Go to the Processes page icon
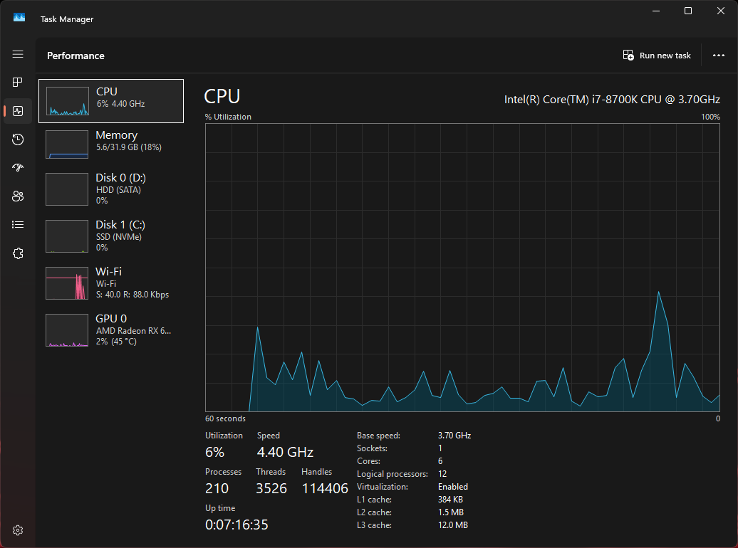Viewport: 738px width, 548px height. click(x=18, y=83)
